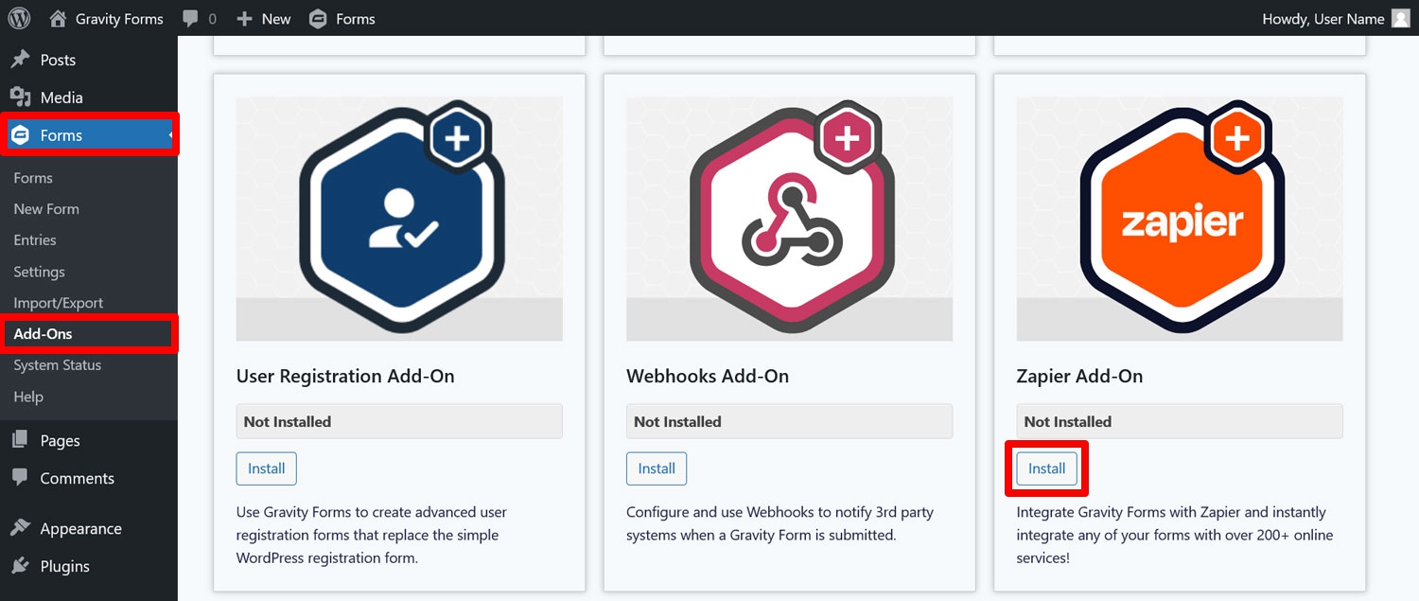The height and width of the screenshot is (601, 1419).
Task: Open the Entries submenu item
Action: point(35,240)
